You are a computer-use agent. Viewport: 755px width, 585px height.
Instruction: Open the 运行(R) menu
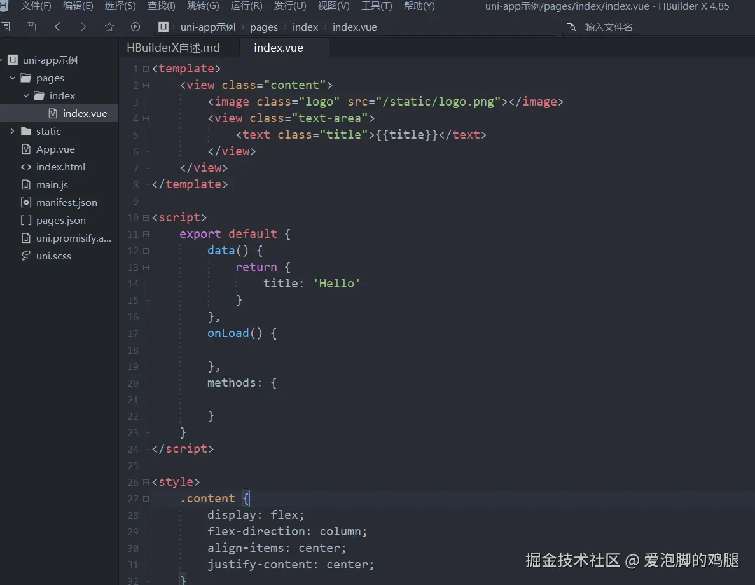point(247,6)
